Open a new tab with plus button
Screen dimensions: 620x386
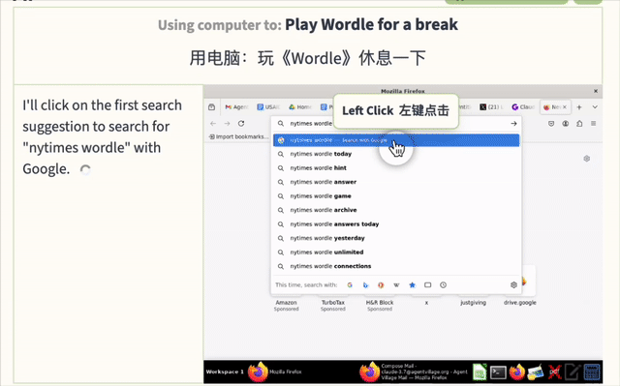(579, 107)
